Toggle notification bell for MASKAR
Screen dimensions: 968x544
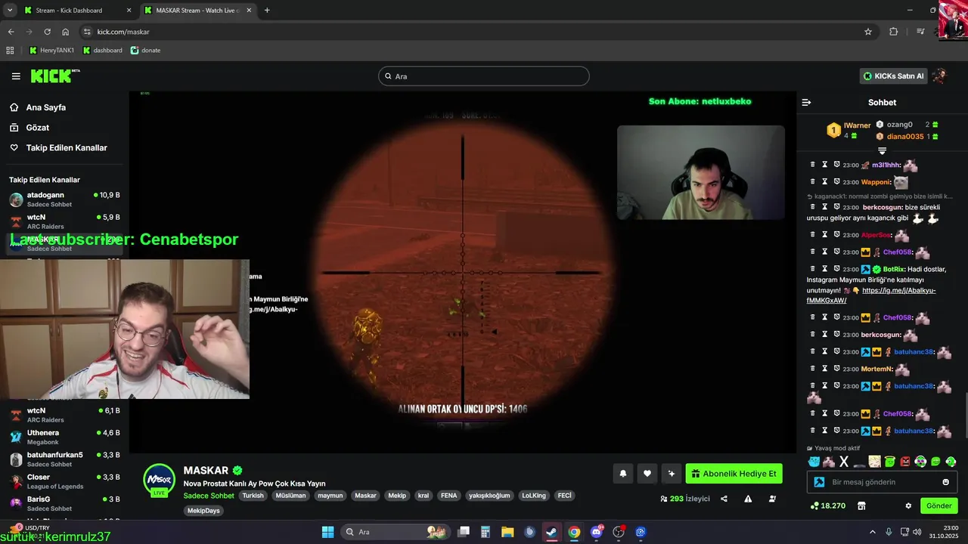(623, 474)
